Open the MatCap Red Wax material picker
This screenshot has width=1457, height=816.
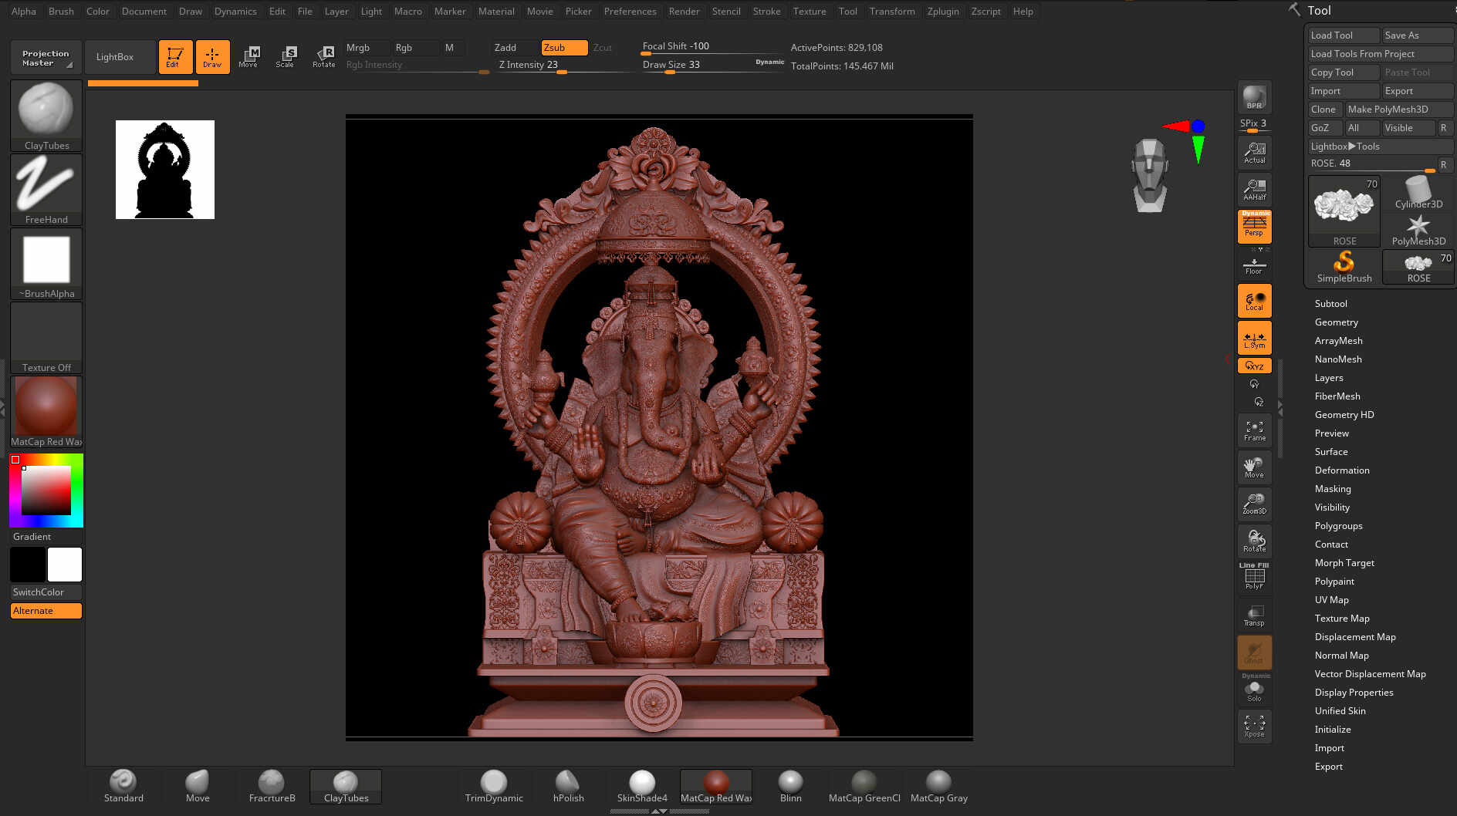(x=46, y=412)
